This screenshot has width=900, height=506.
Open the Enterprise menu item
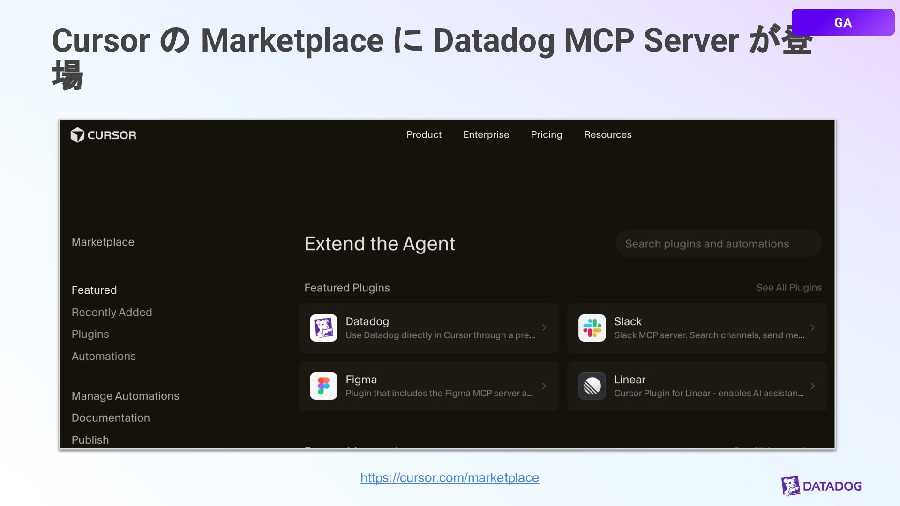pos(486,135)
